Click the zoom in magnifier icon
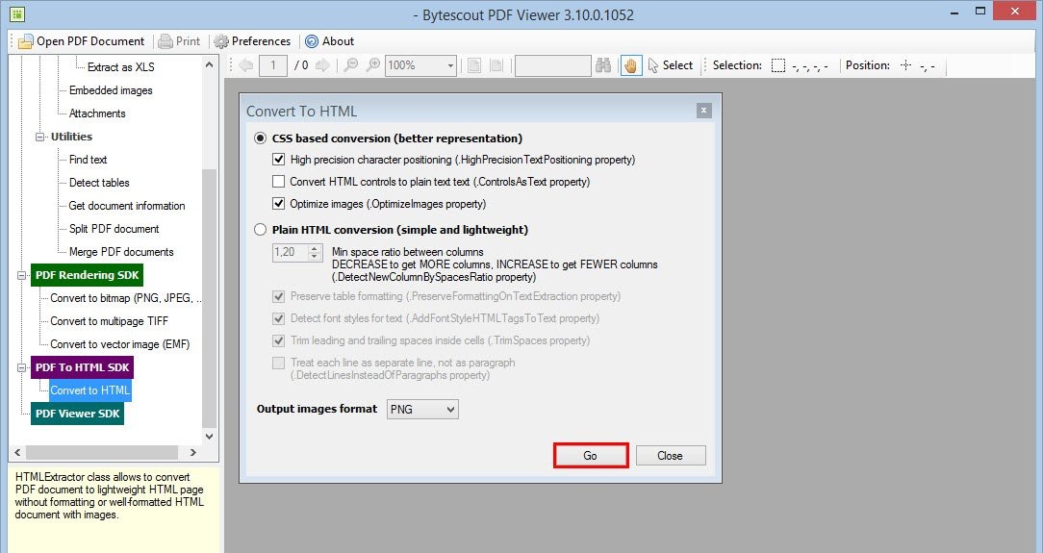The width and height of the screenshot is (1043, 553). (373, 65)
